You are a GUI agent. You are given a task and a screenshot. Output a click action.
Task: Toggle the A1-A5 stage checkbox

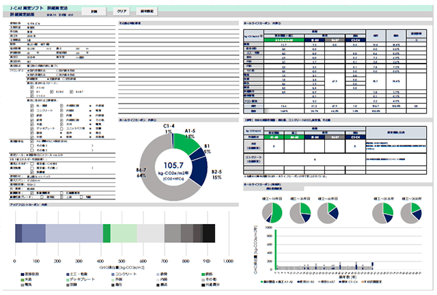pos(32,87)
